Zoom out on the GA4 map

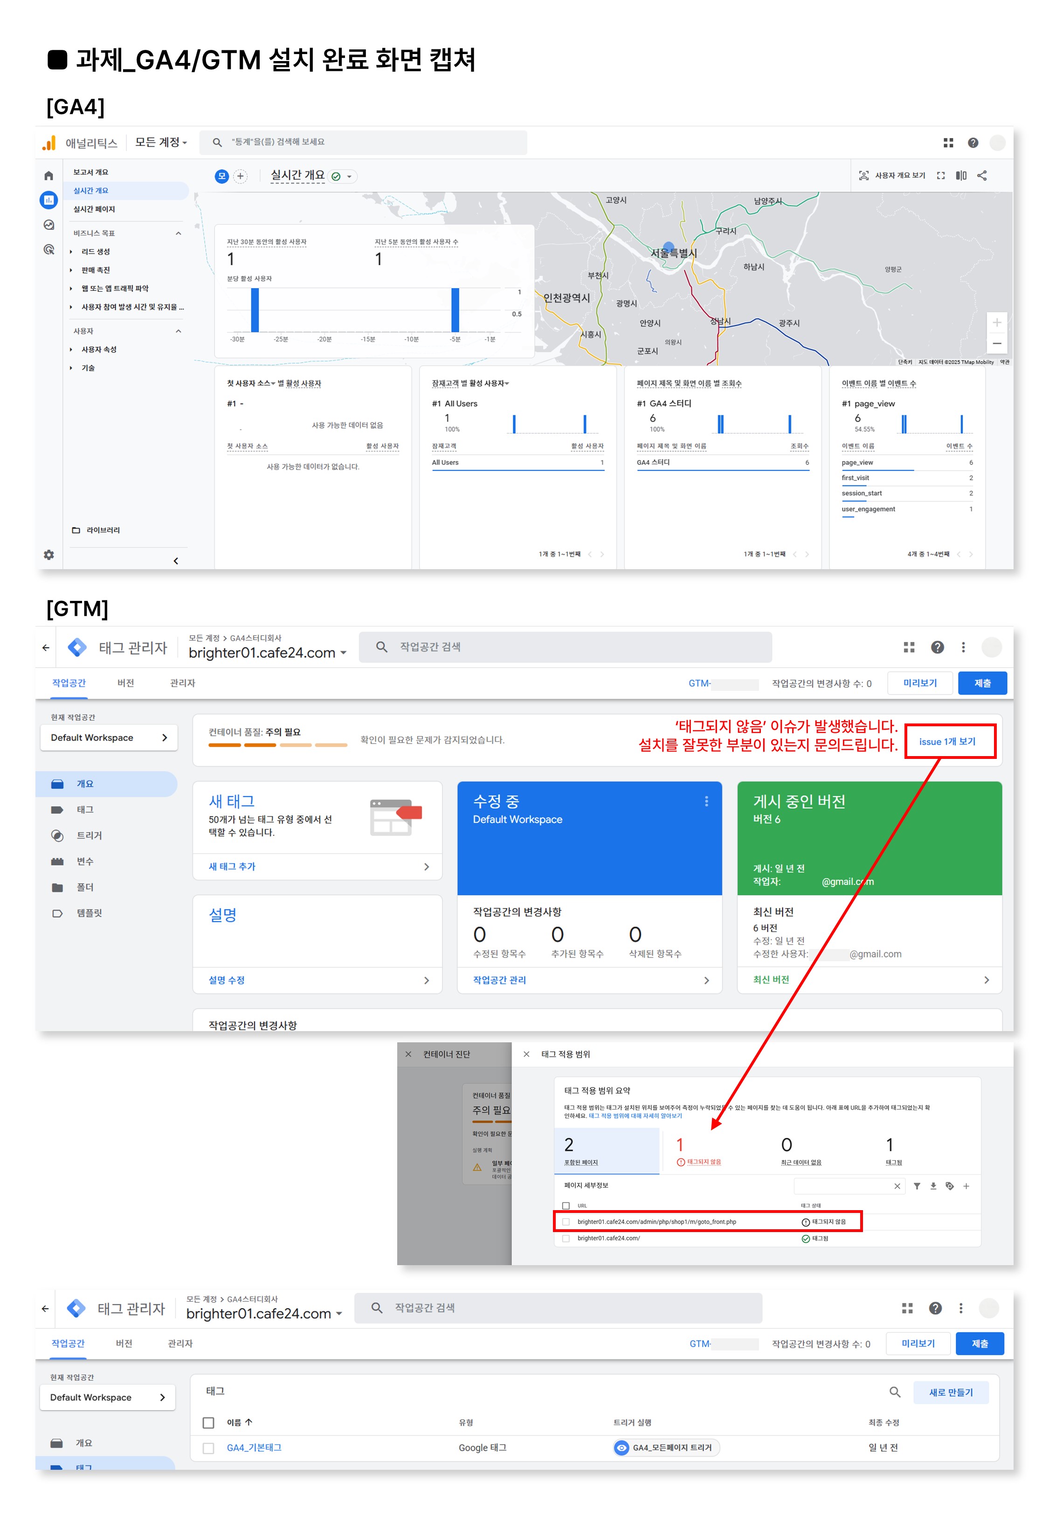(x=996, y=343)
